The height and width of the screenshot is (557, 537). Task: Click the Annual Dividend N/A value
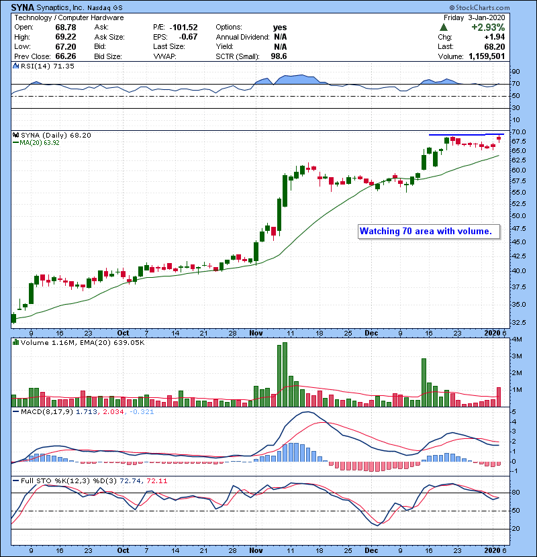[x=281, y=37]
